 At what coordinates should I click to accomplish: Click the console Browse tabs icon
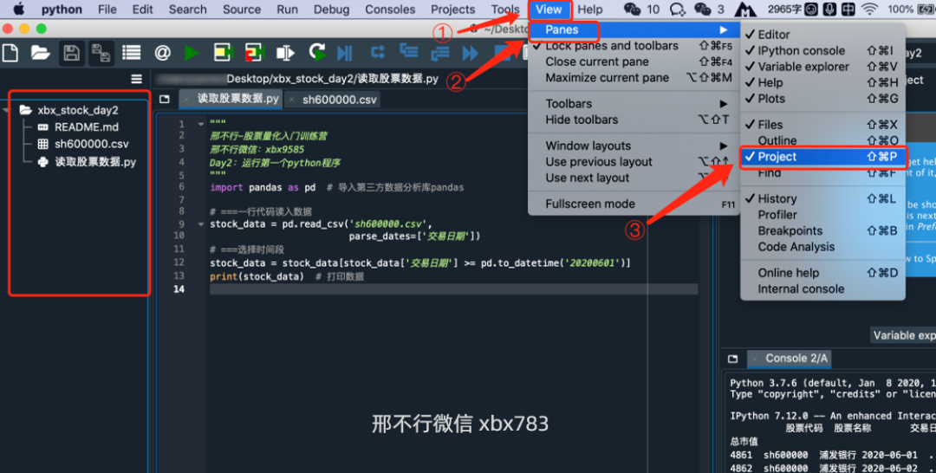733,359
